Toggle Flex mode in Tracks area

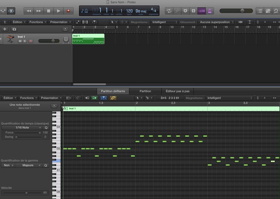[85, 22]
